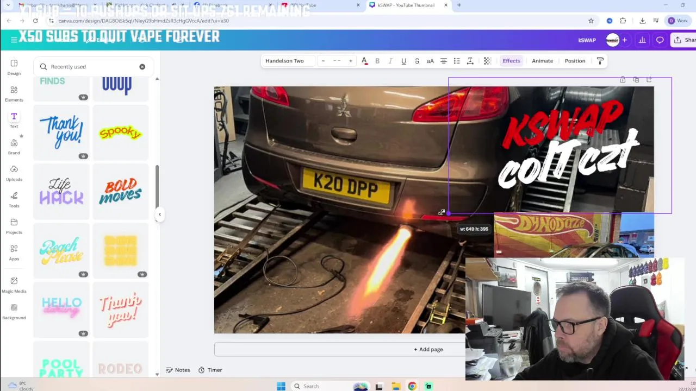Open the Uploads panel
Image resolution: width=696 pixels, height=391 pixels.
(14, 173)
